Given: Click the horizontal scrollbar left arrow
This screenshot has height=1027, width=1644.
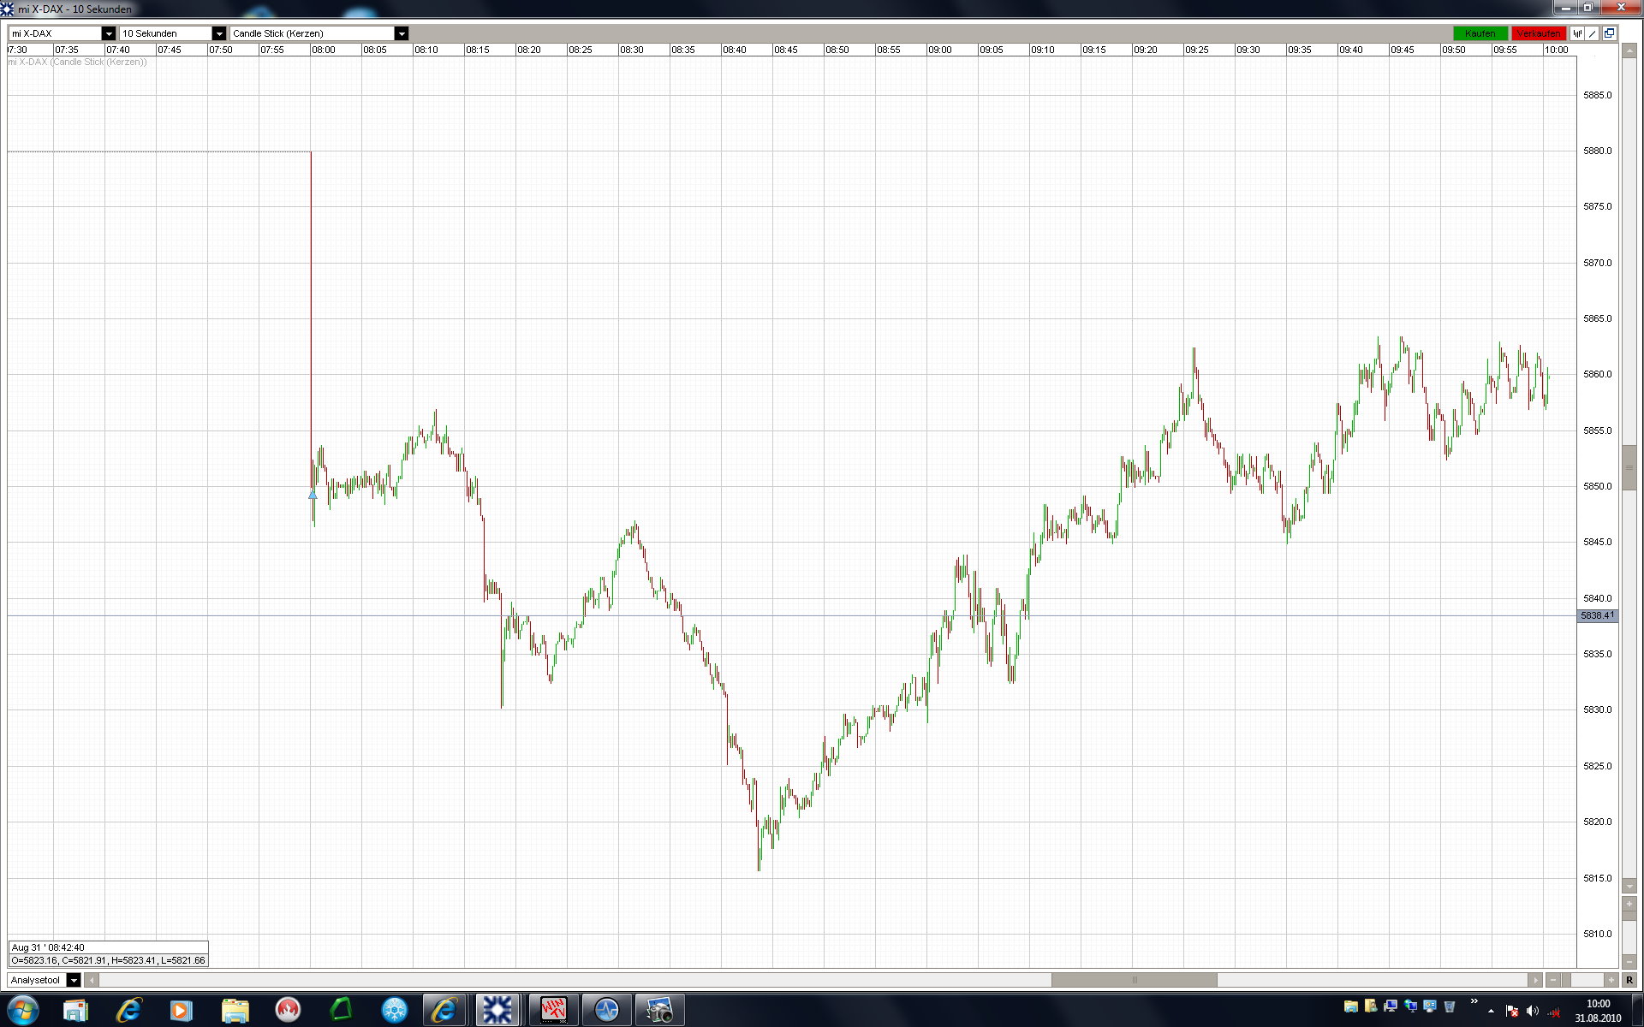Looking at the screenshot, I should (92, 980).
